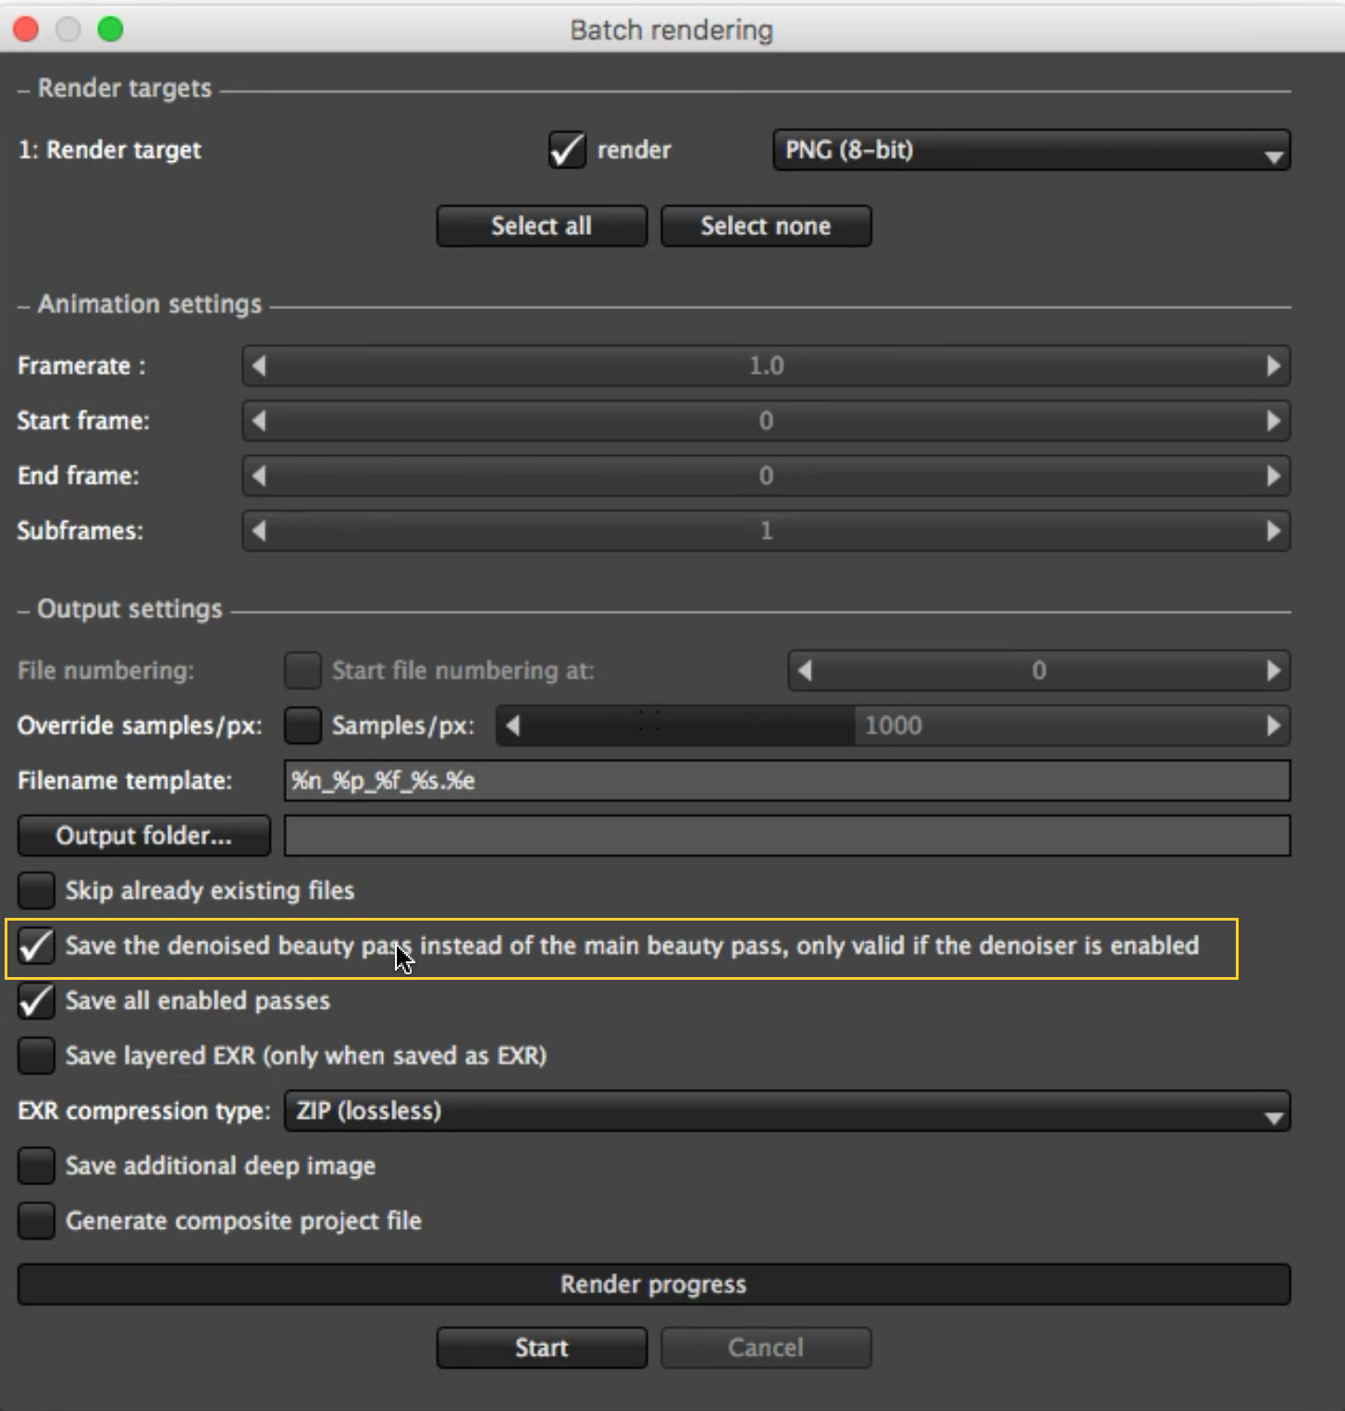Increase Framerate with the right arrow
The image size is (1345, 1411).
pyautogui.click(x=1274, y=365)
